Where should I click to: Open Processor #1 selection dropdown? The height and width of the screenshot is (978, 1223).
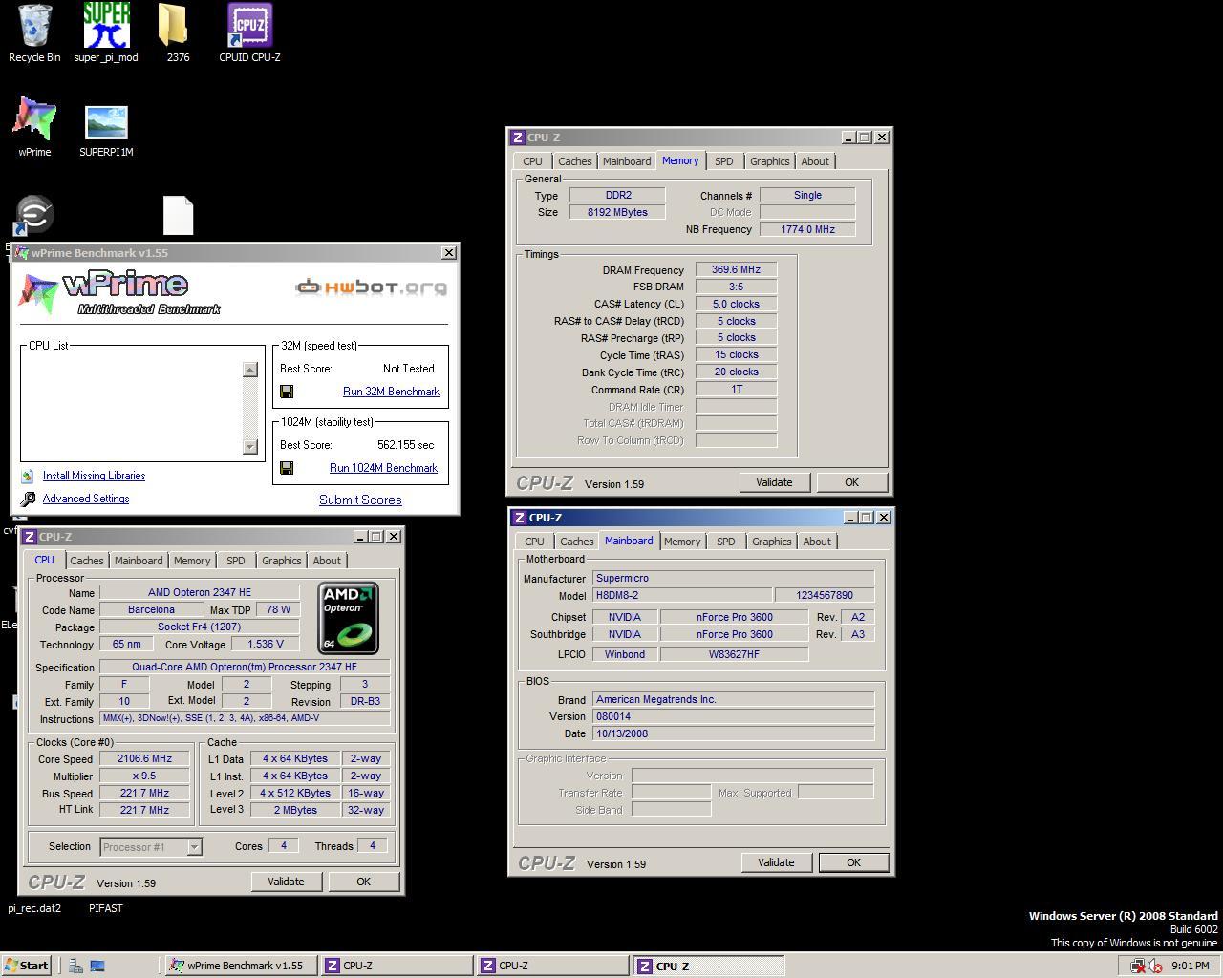151,847
